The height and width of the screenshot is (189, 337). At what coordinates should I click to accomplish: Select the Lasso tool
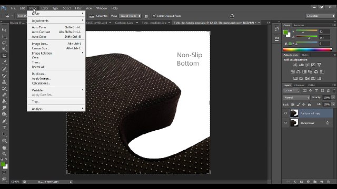pos(4,43)
